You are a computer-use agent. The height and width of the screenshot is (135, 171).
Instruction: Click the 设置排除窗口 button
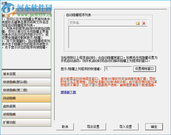coord(144,69)
